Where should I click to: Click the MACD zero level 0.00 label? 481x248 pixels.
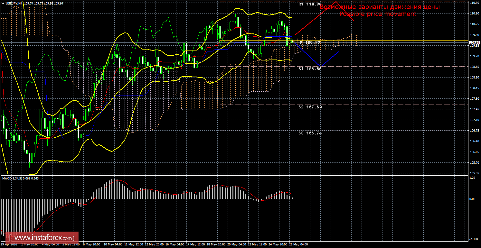pyautogui.click(x=473, y=199)
